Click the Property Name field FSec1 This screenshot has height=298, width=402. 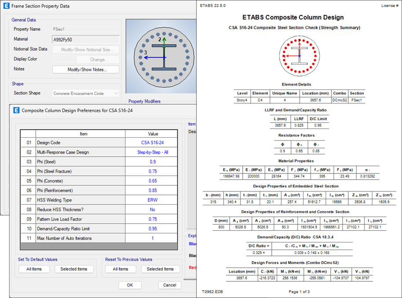tap(86, 29)
